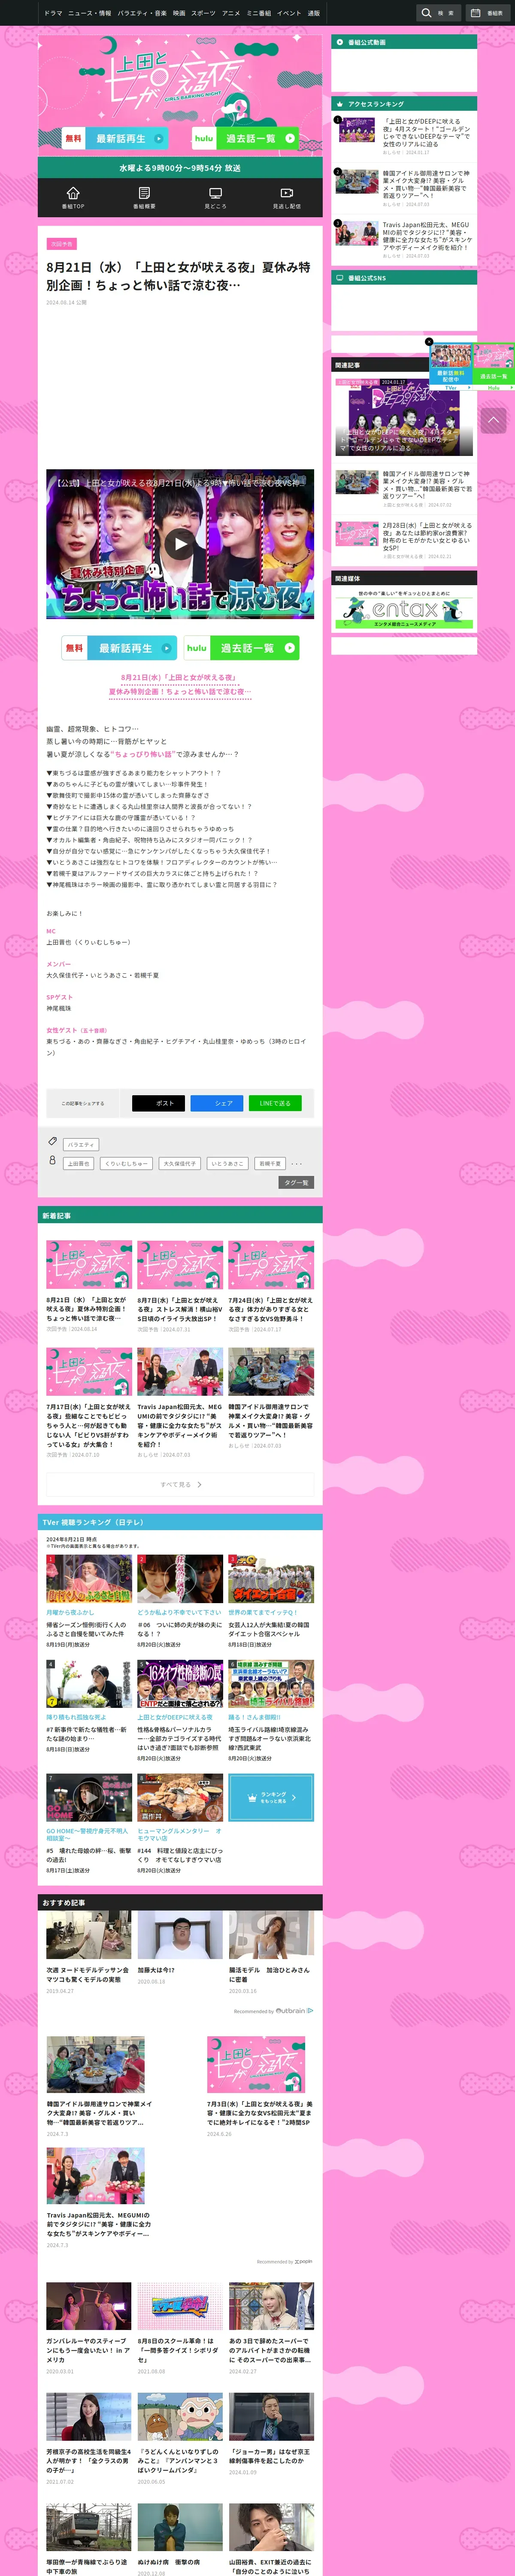Click the search magnifier button
The height and width of the screenshot is (2576, 515).
438,13
